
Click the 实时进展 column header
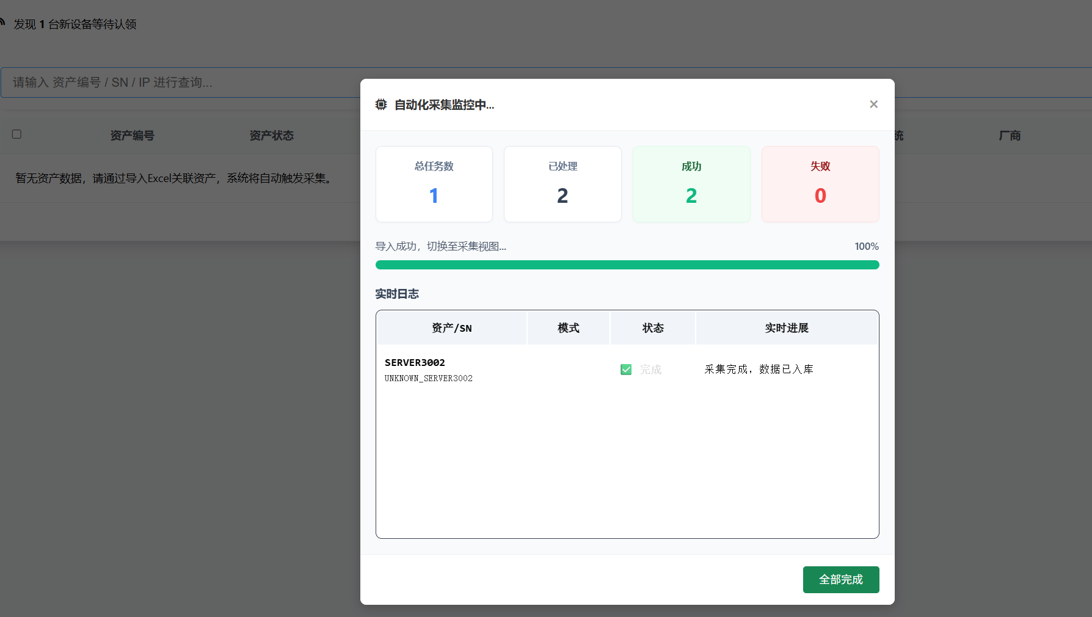(x=787, y=327)
